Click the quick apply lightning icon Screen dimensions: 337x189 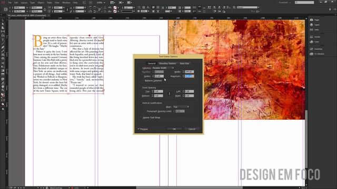click(x=330, y=9)
